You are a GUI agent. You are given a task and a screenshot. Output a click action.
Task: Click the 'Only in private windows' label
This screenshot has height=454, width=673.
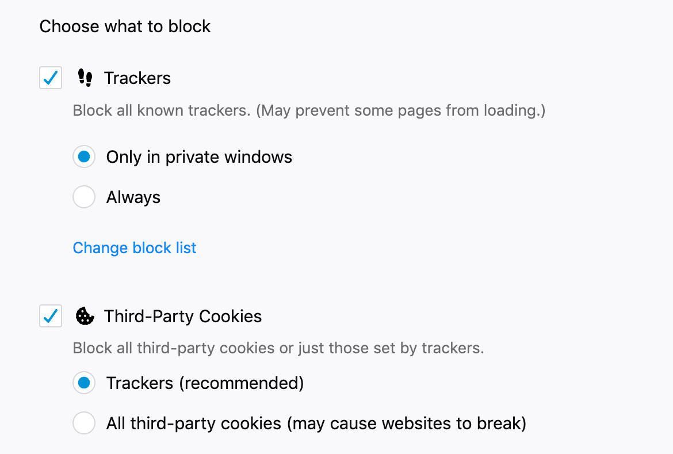pyautogui.click(x=199, y=157)
